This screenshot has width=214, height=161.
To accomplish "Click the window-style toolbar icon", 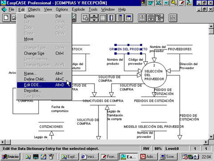I will pos(129,18).
